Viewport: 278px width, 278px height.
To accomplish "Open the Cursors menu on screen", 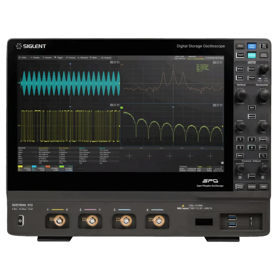I will point(71,58).
